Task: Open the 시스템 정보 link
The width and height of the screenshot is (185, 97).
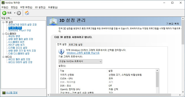Action: pyautogui.click(x=12, y=93)
